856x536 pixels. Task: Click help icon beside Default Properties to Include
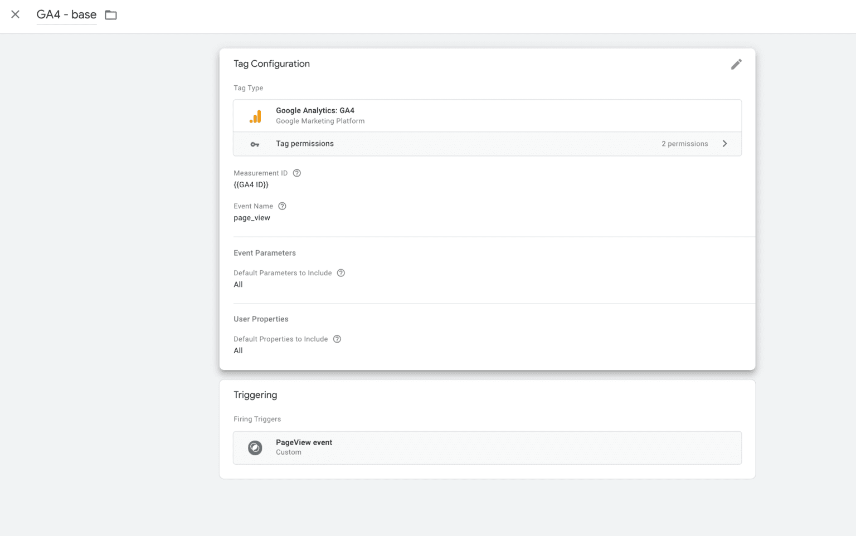click(337, 339)
